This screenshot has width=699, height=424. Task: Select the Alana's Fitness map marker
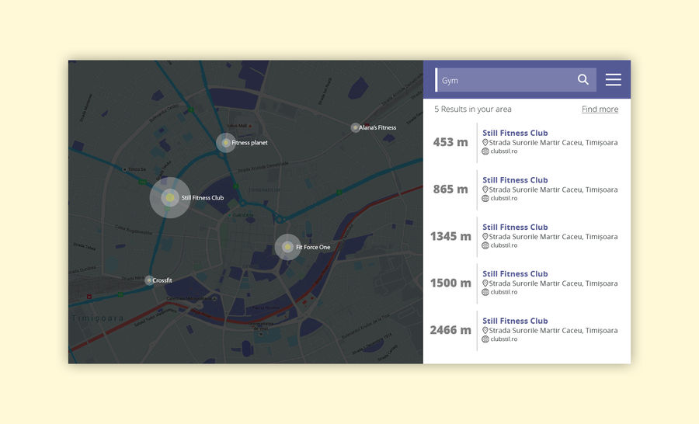pyautogui.click(x=355, y=127)
